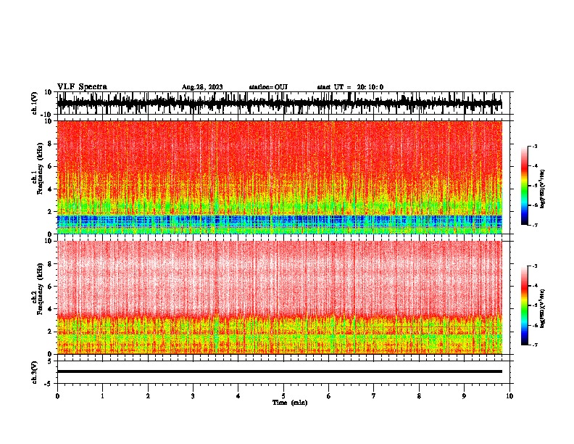Click time axis tick label "9"
The height and width of the screenshot is (444, 574).
pos(464,396)
